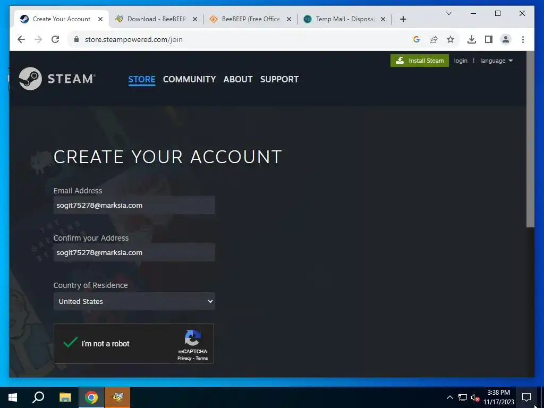Open the Chrome three-dot menu
Image resolution: width=544 pixels, height=408 pixels.
[523, 39]
